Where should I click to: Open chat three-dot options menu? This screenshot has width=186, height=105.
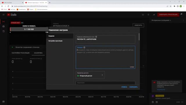pyautogui.click(x=183, y=20)
